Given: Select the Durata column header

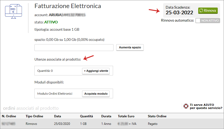Looking at the screenshot, I should point(106,116).
